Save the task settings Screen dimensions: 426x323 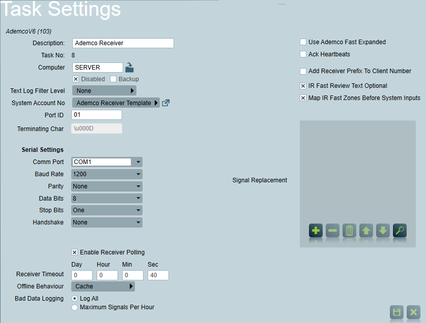click(x=396, y=312)
